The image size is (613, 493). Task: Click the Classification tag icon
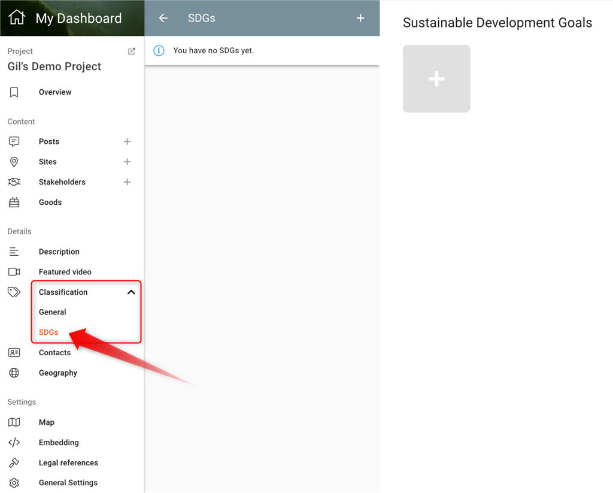14,292
